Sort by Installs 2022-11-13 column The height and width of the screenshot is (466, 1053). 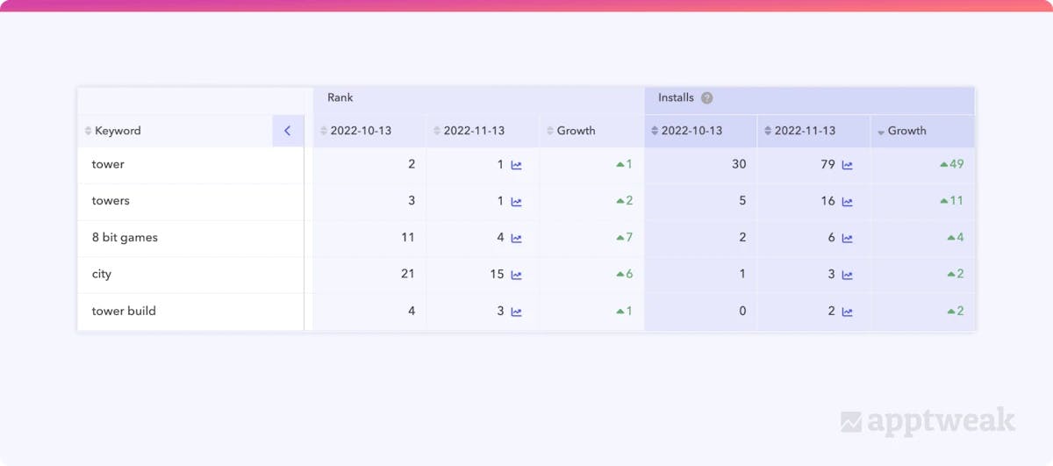tap(805, 131)
